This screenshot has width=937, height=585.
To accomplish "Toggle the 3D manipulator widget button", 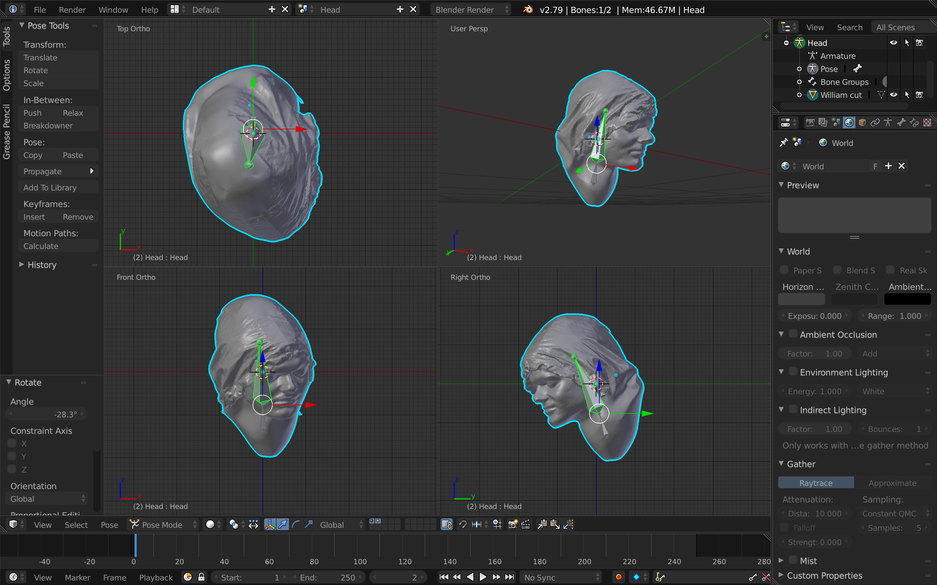I will click(x=269, y=524).
